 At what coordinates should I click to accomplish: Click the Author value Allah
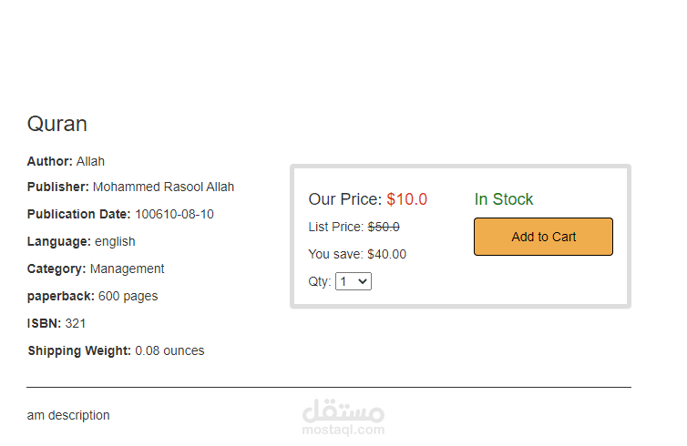[x=90, y=161]
